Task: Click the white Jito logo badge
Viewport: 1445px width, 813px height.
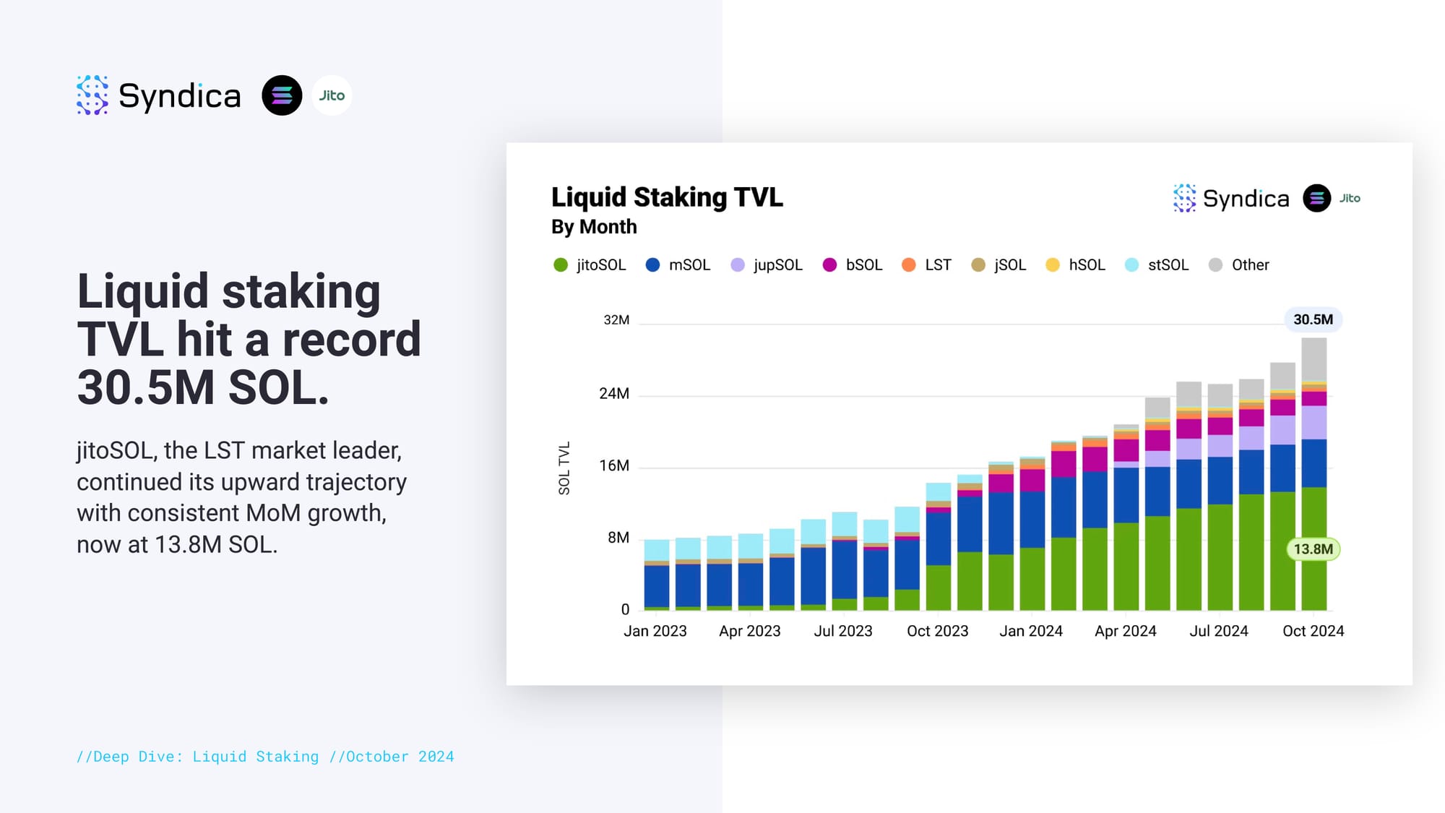Action: [x=332, y=95]
